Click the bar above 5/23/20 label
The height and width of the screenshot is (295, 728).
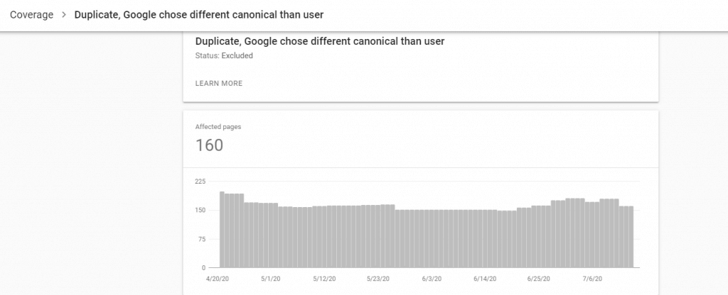pyautogui.click(x=378, y=236)
